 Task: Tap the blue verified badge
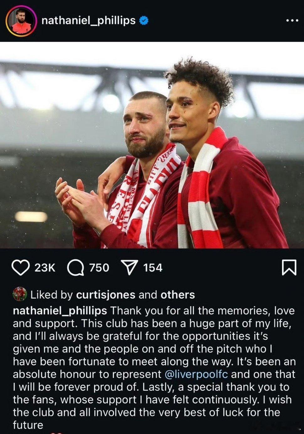coord(144,21)
